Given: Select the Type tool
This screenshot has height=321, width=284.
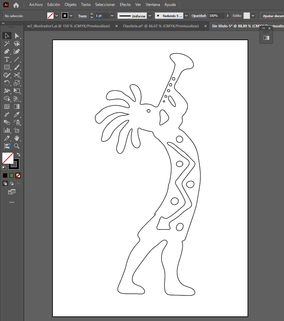Looking at the screenshot, I should 7,59.
